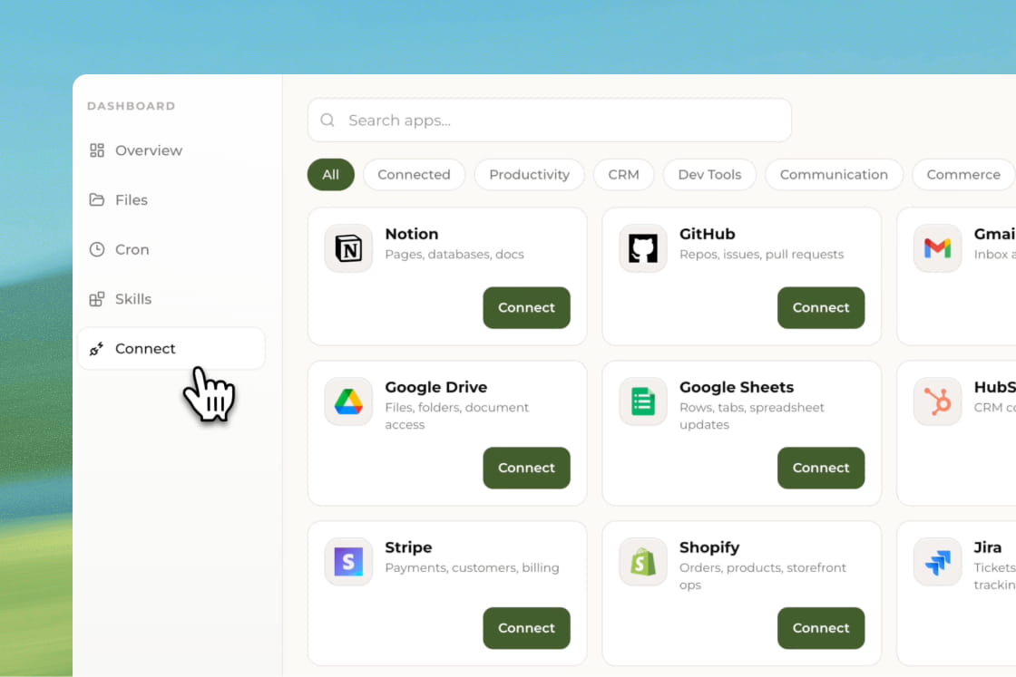The image size is (1016, 677).
Task: Filter apps by Dev Tools
Action: coord(709,175)
